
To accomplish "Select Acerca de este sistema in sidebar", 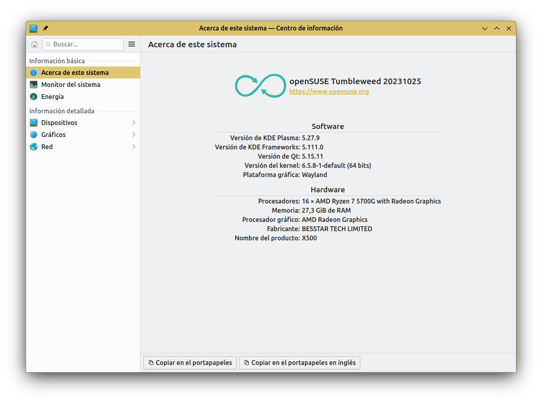I will click(83, 73).
